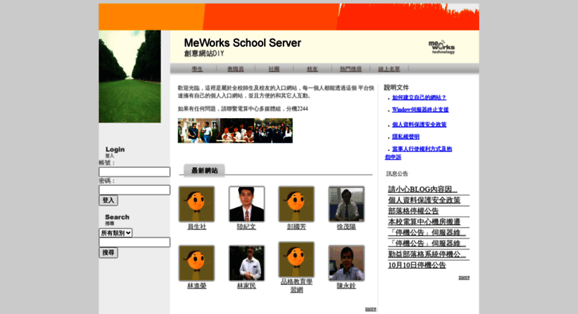Click the 陸紀文 portrait thumbnail
Image resolution: width=578 pixels, height=314 pixels.
click(x=247, y=204)
